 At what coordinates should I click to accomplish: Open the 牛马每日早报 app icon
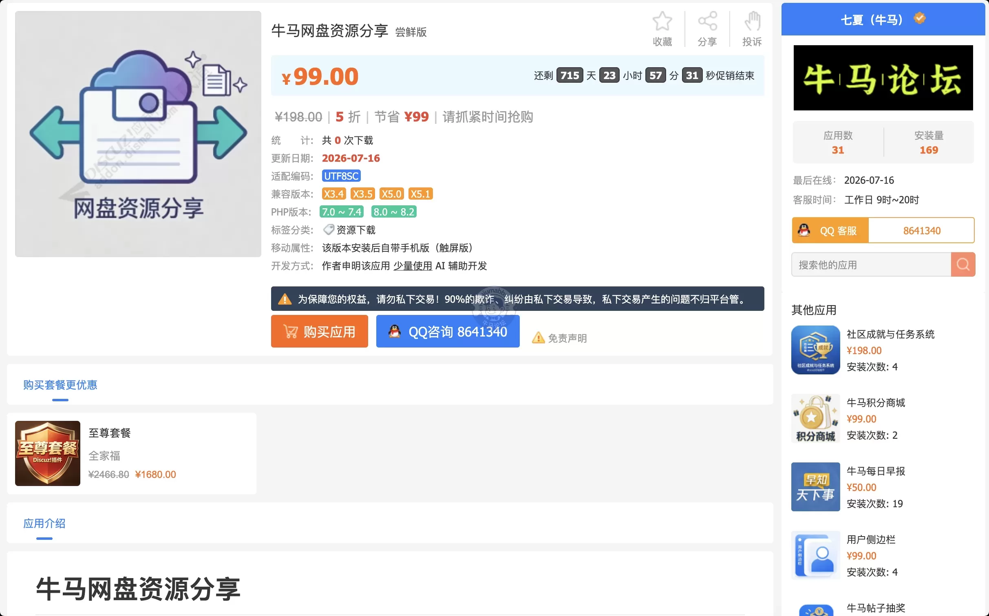pos(815,486)
